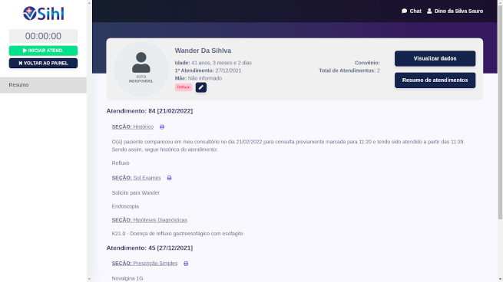Start the appointment with INICIAR ATEND.
The image size is (503, 282).
43,51
